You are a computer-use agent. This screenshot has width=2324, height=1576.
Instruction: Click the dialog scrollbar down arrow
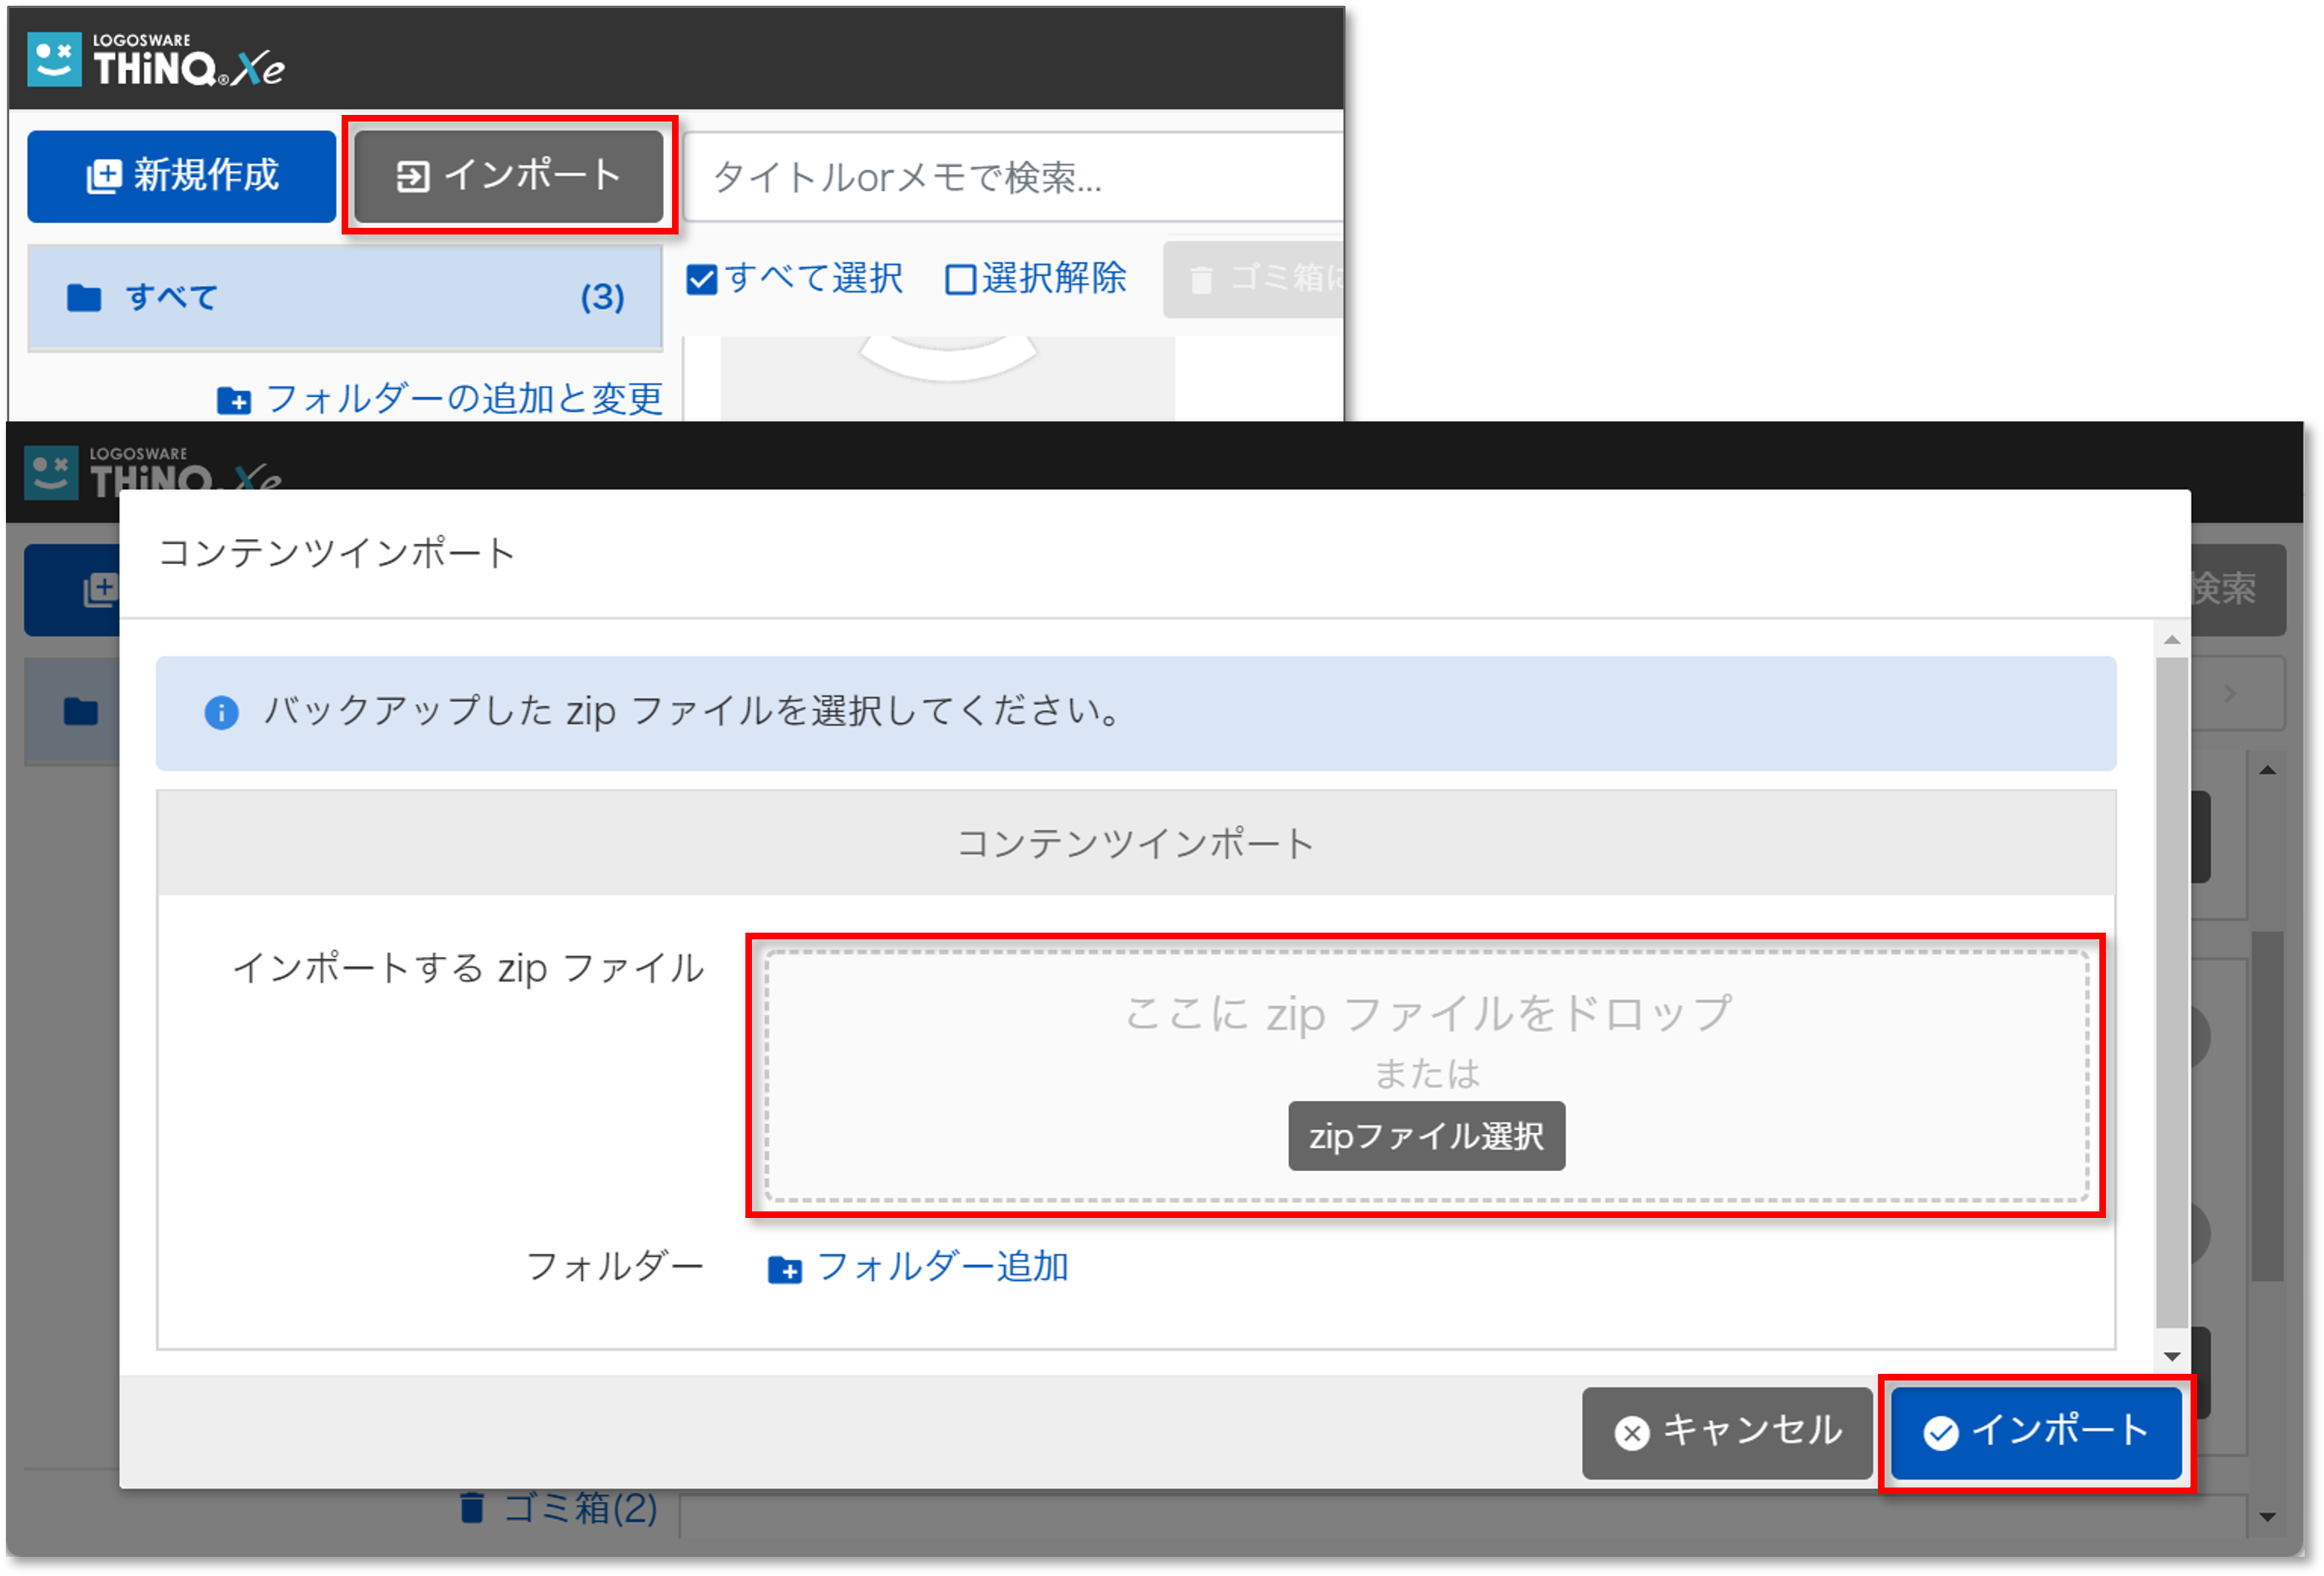(2171, 1356)
